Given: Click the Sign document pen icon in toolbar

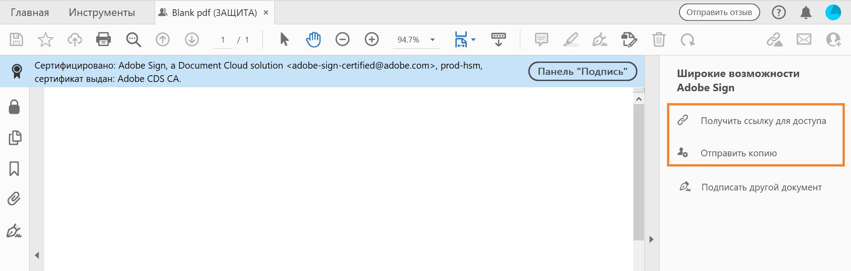Looking at the screenshot, I should [600, 39].
